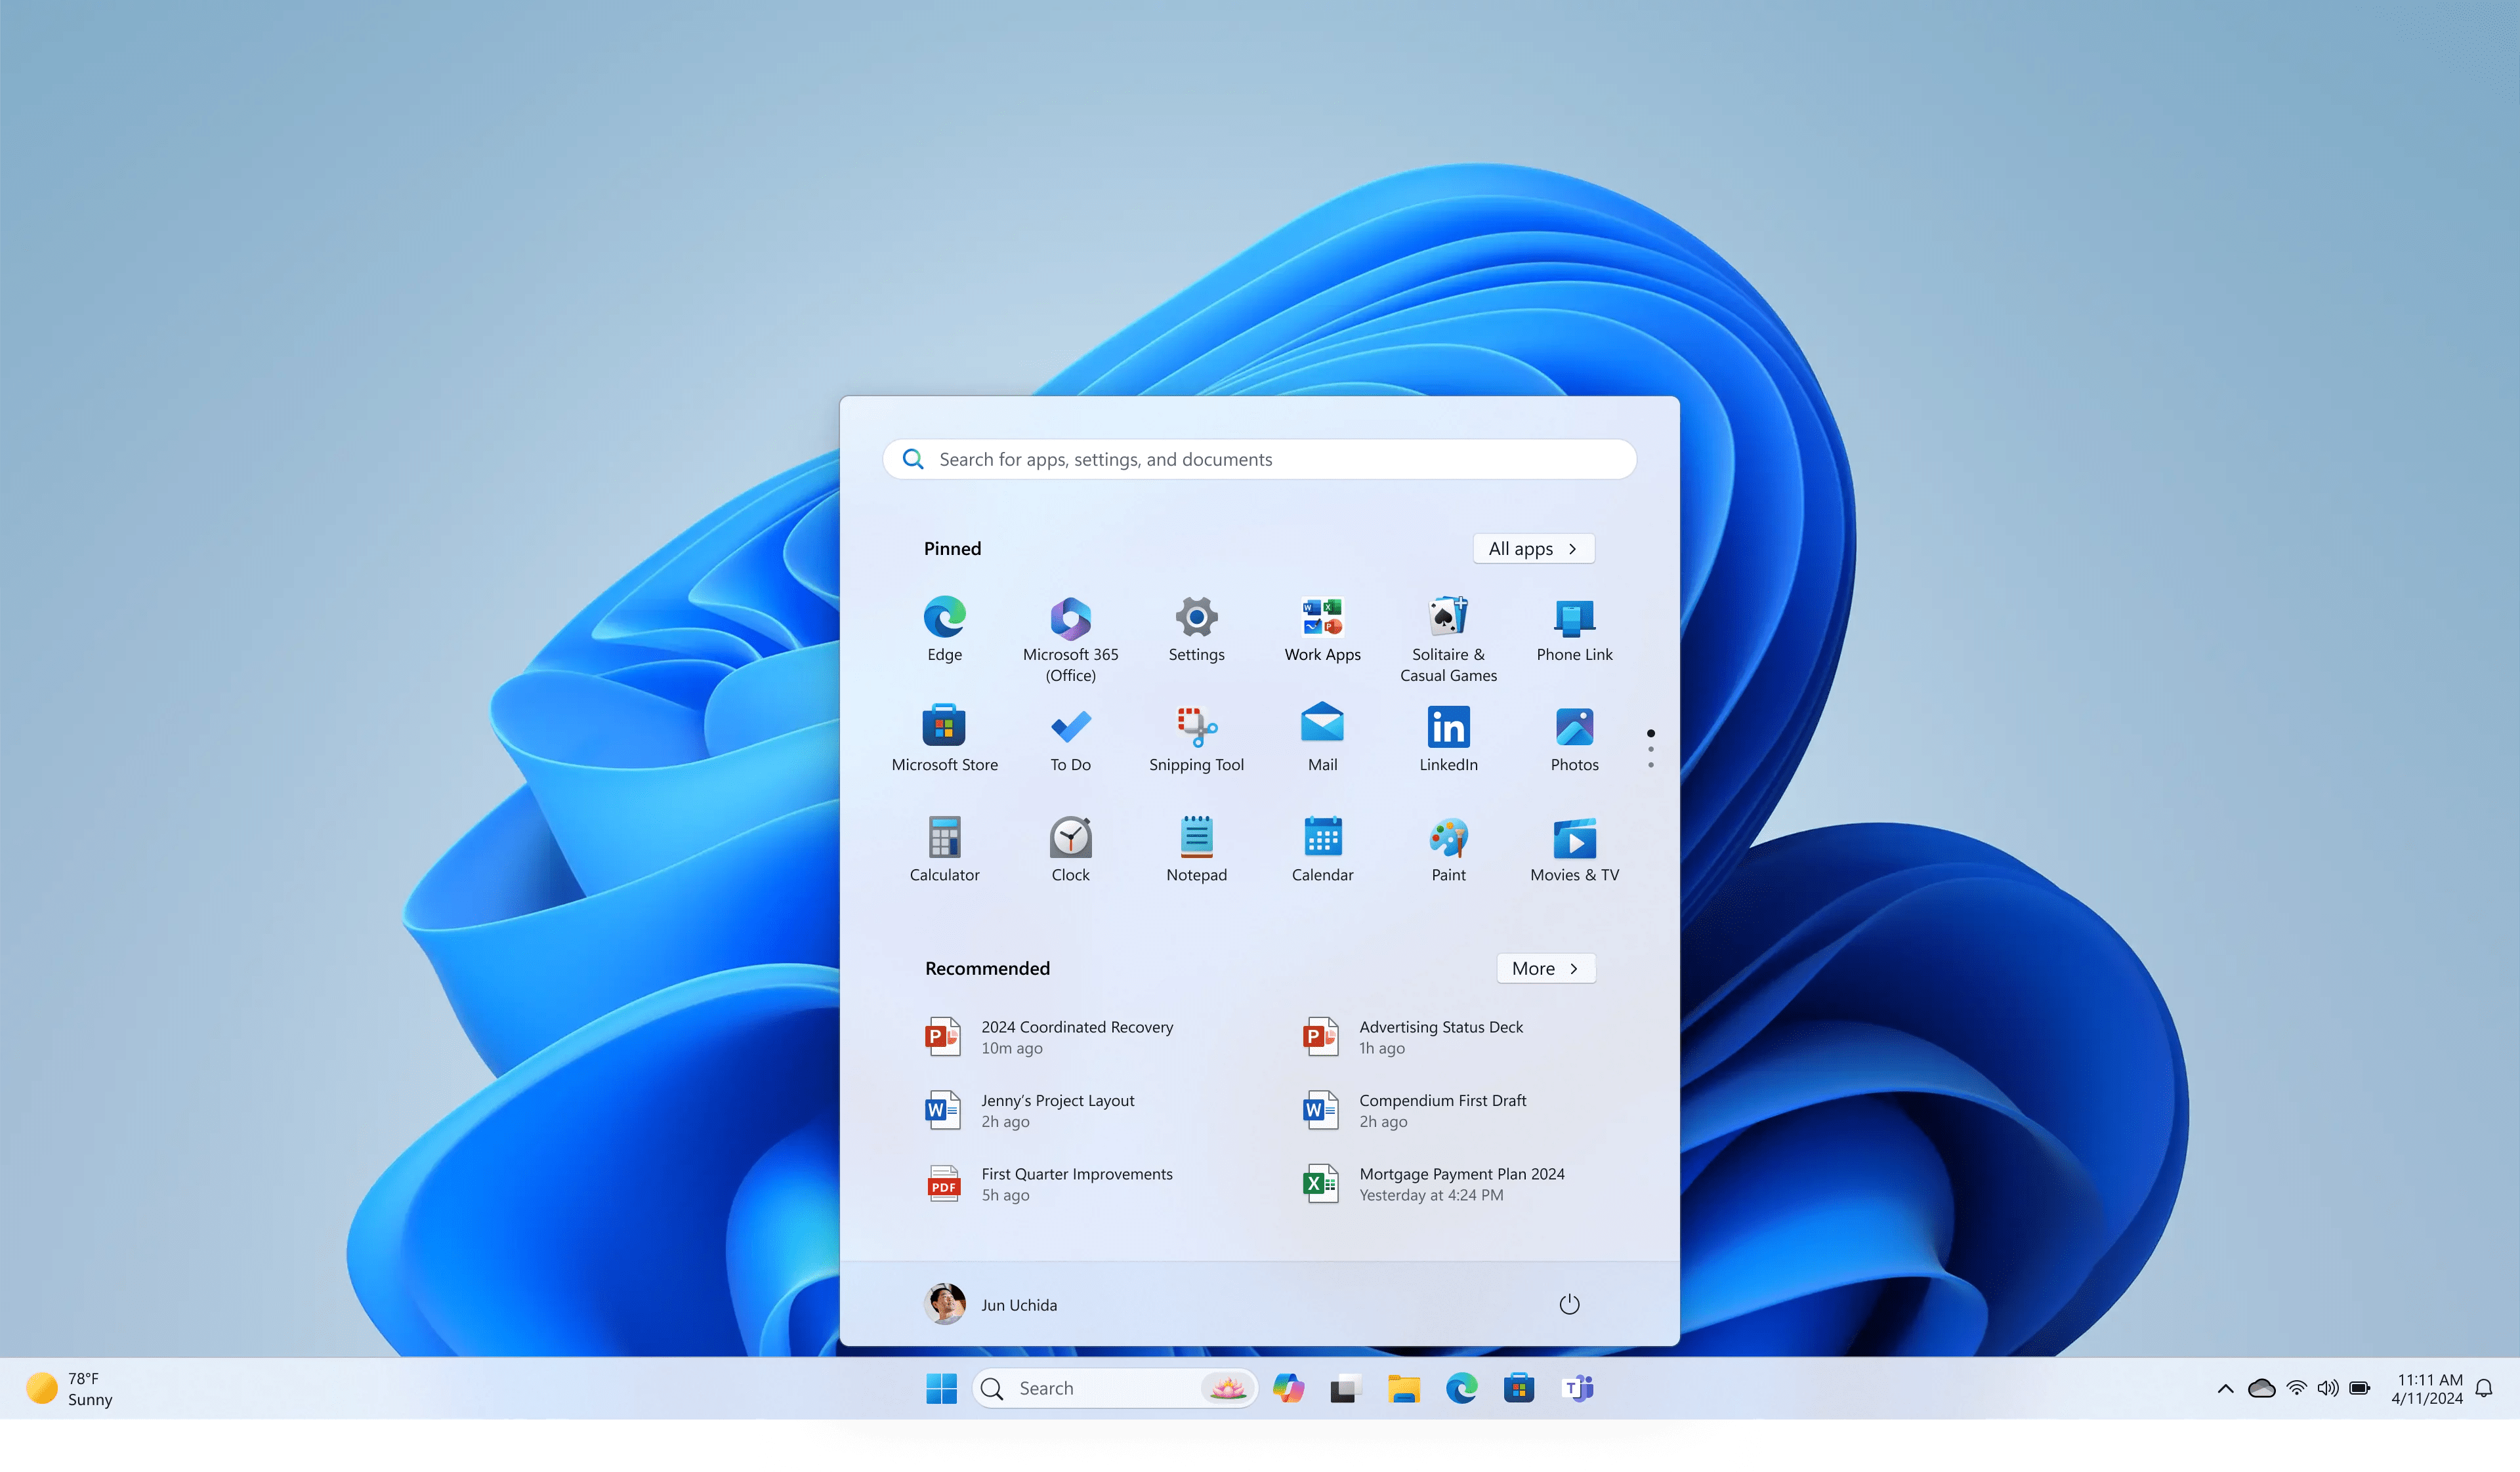
Task: Open LinkedIn from pinned apps
Action: [1448, 727]
